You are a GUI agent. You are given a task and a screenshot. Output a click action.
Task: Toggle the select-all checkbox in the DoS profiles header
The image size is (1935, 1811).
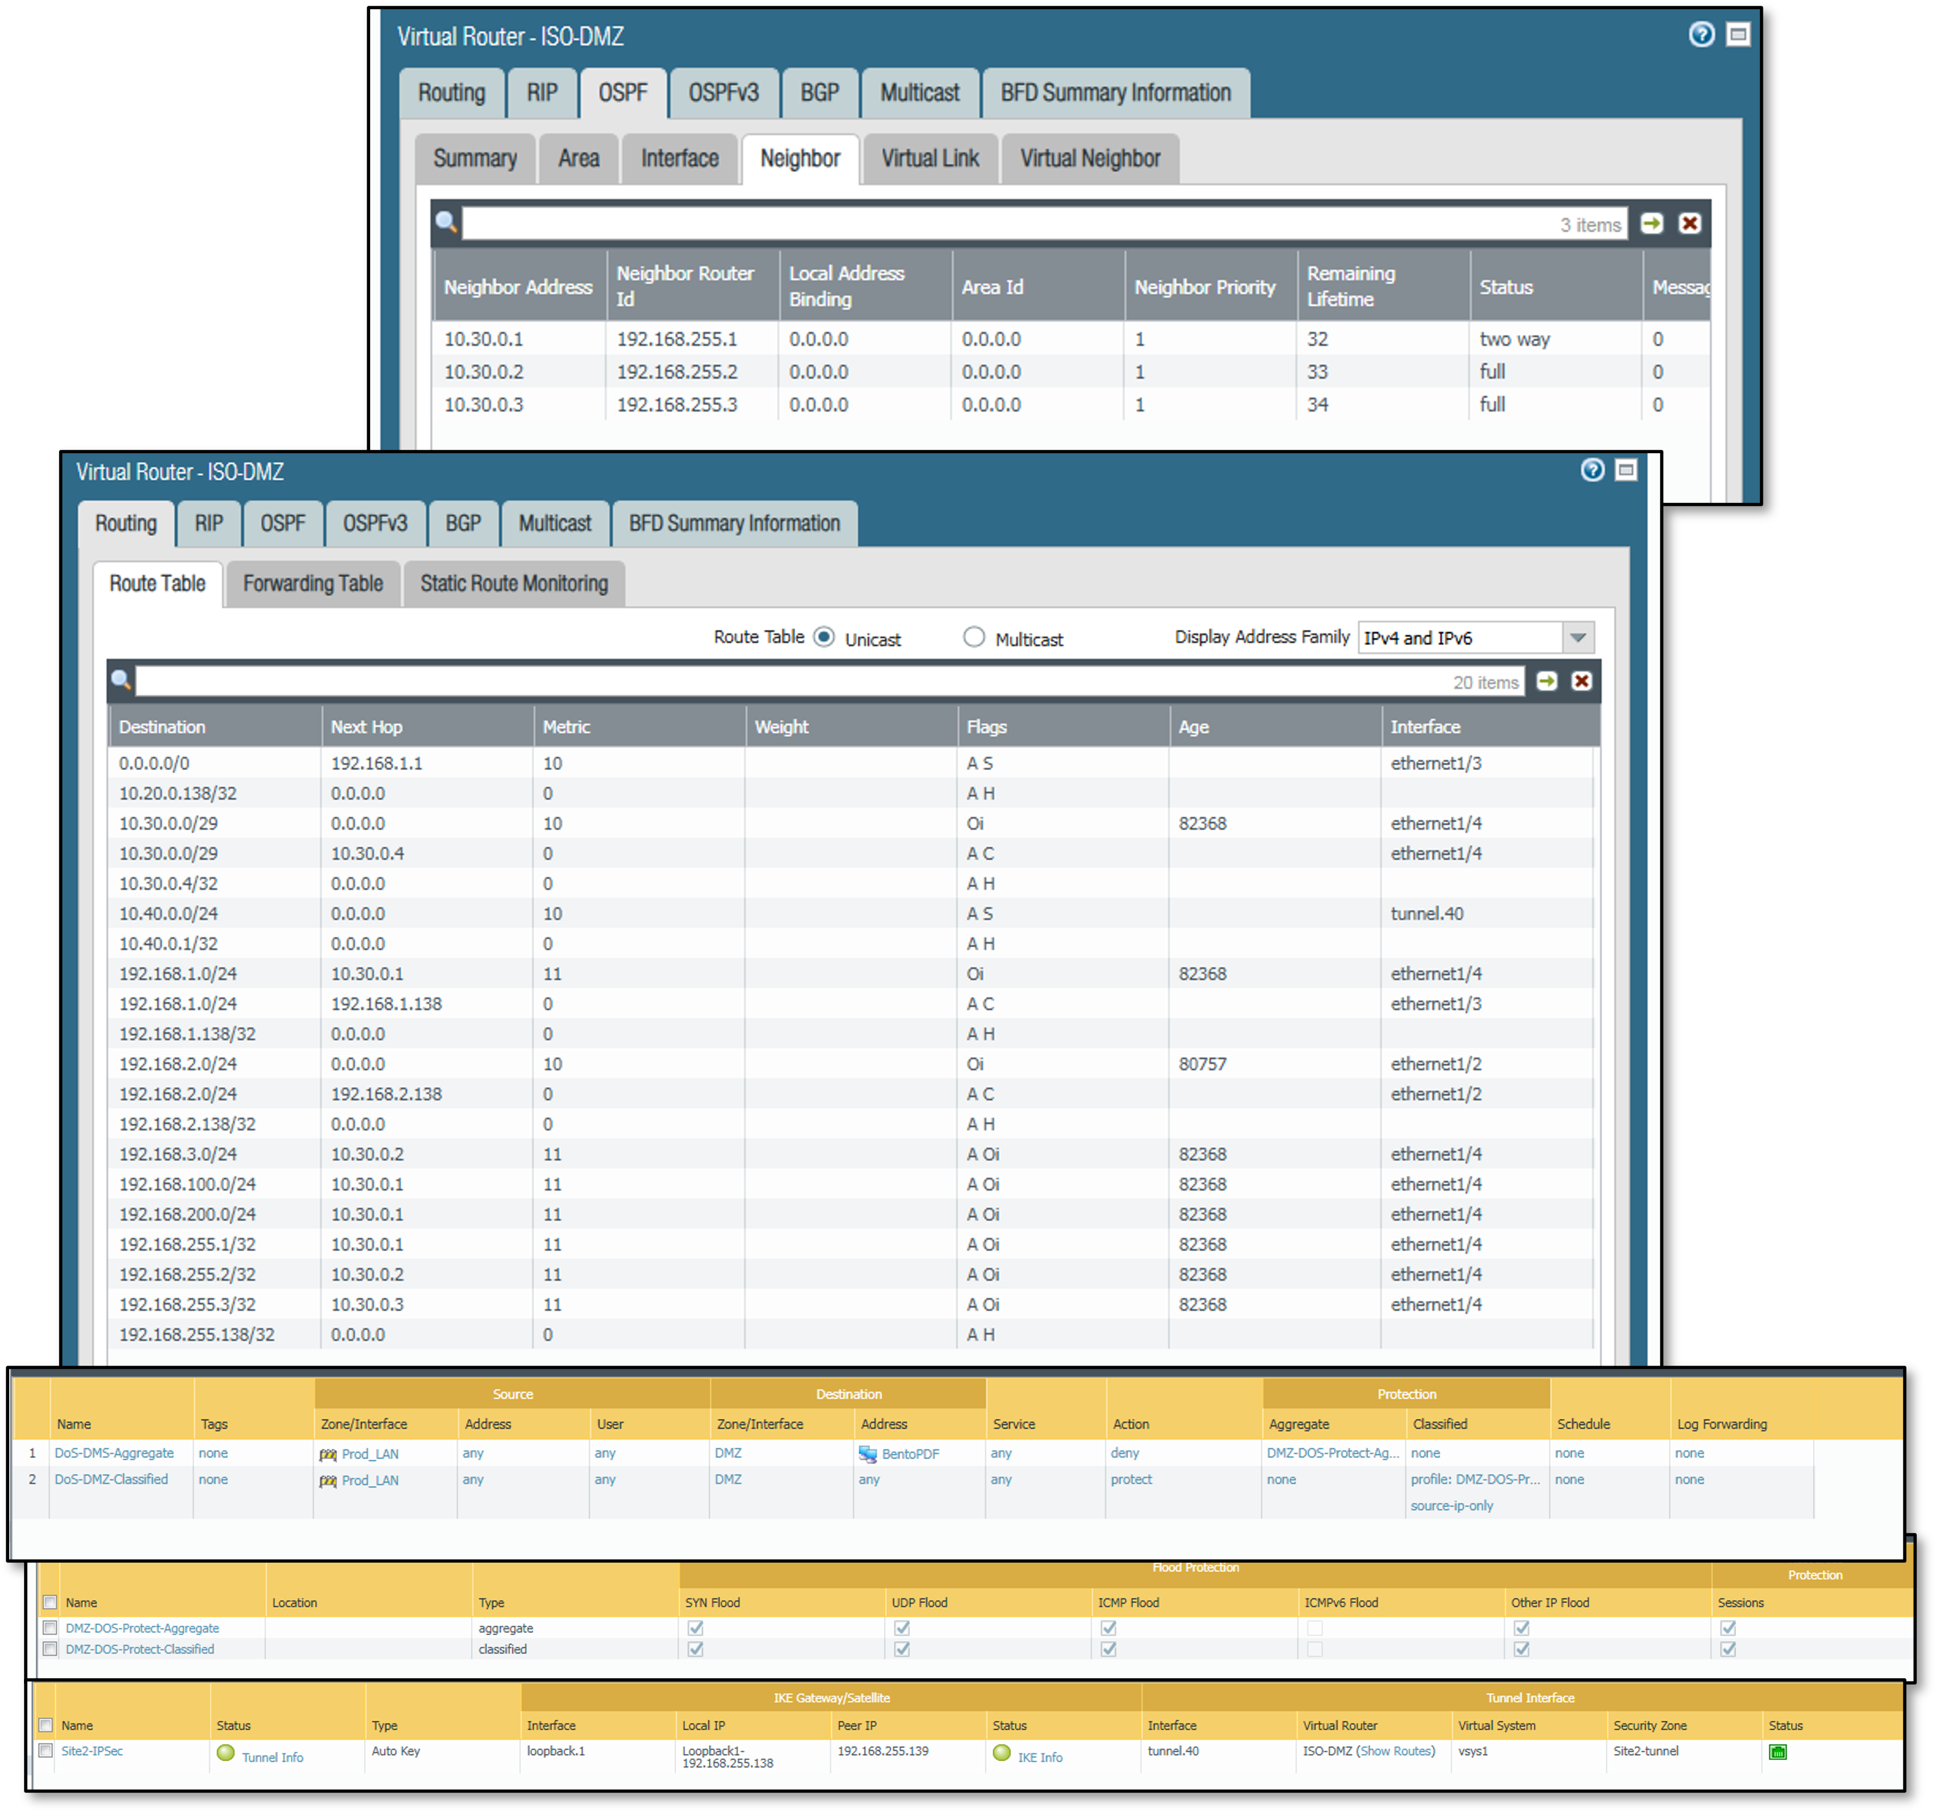point(50,1602)
